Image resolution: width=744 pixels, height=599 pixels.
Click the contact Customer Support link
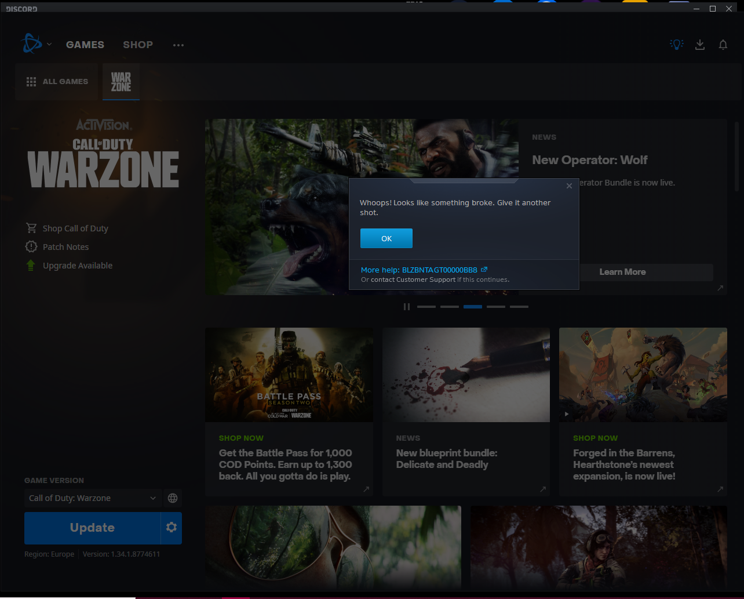pyautogui.click(x=413, y=279)
